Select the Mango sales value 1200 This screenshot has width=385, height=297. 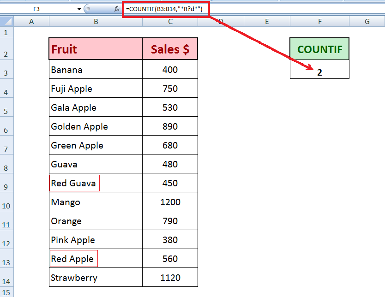[x=170, y=202]
